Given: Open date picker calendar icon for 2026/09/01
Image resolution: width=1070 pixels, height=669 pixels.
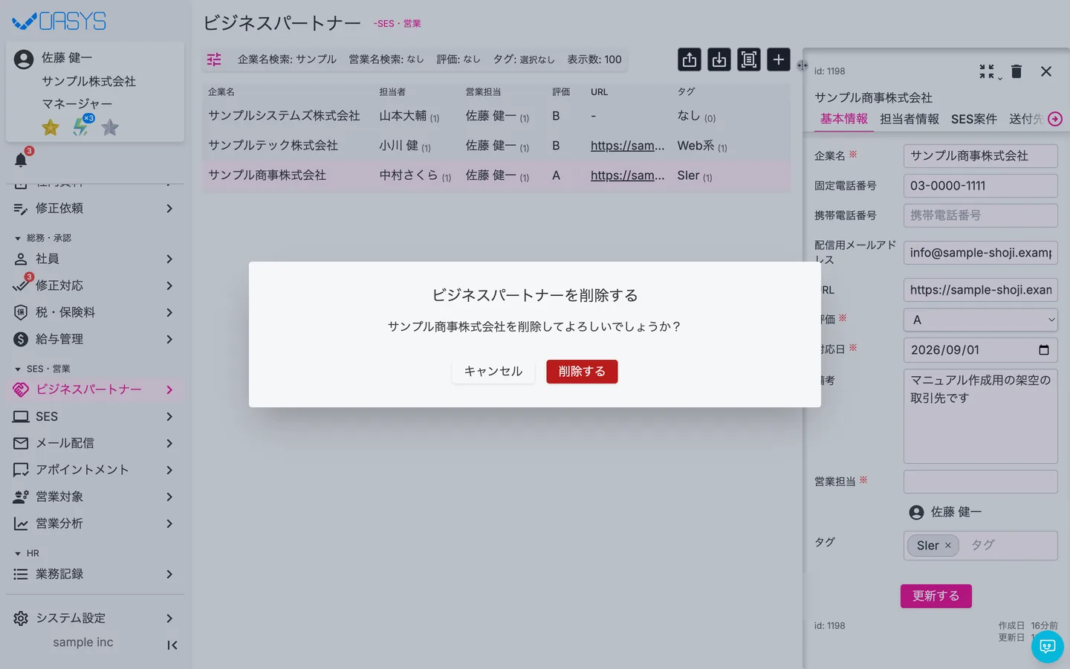Looking at the screenshot, I should click(1044, 350).
